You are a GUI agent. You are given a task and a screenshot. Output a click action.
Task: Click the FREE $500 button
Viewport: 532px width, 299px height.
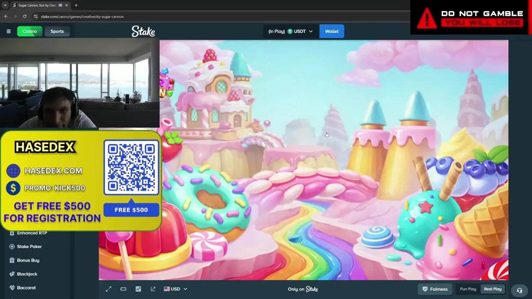(x=131, y=210)
